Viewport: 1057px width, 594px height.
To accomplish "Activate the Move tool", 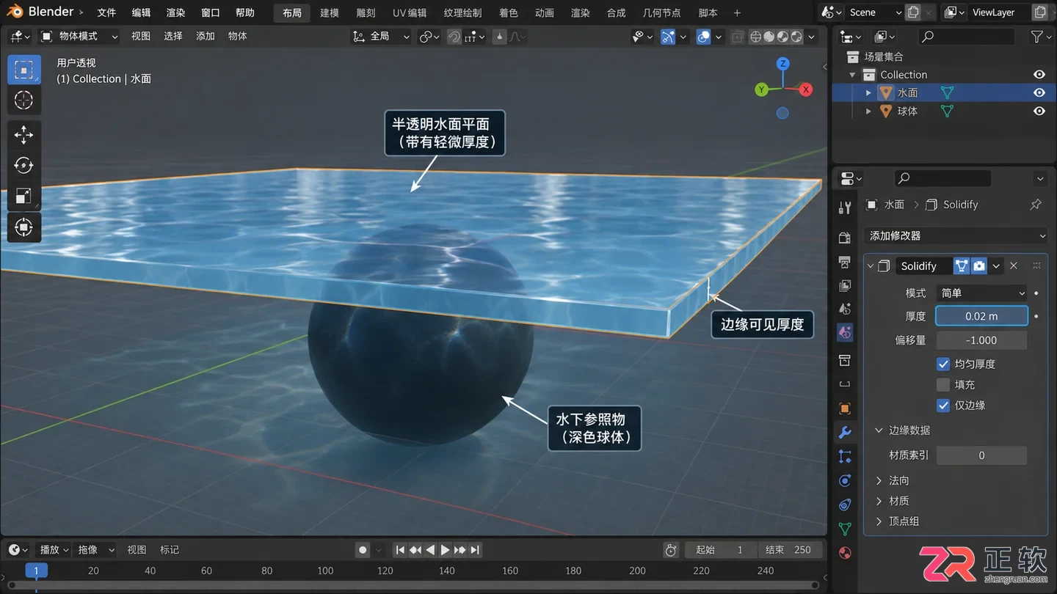I will (24, 135).
